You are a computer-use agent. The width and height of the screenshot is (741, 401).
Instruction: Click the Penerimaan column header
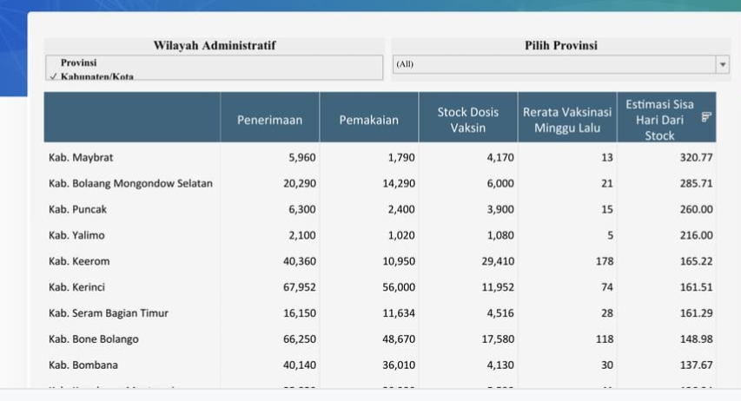pos(269,120)
